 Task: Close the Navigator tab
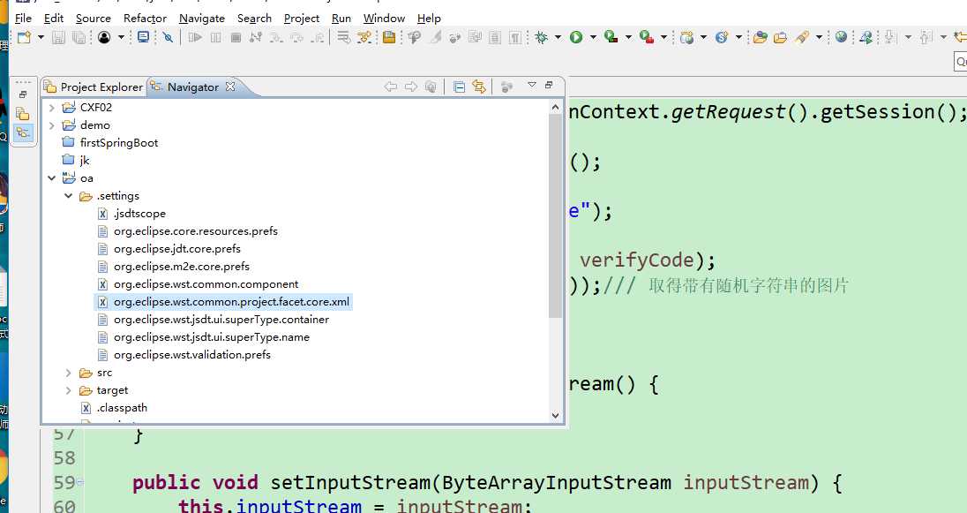(x=230, y=87)
